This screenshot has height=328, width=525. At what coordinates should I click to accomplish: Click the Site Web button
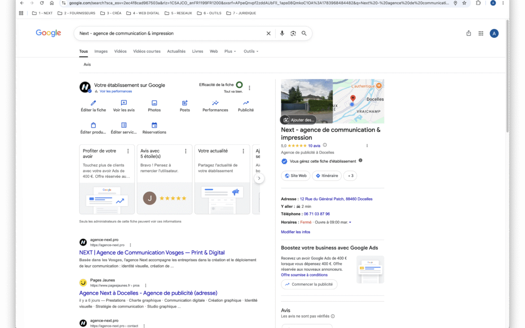[296, 176]
